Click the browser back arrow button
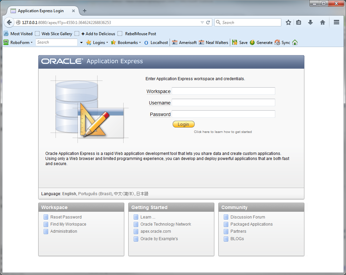Viewport: 346px width, 275px height. point(9,23)
